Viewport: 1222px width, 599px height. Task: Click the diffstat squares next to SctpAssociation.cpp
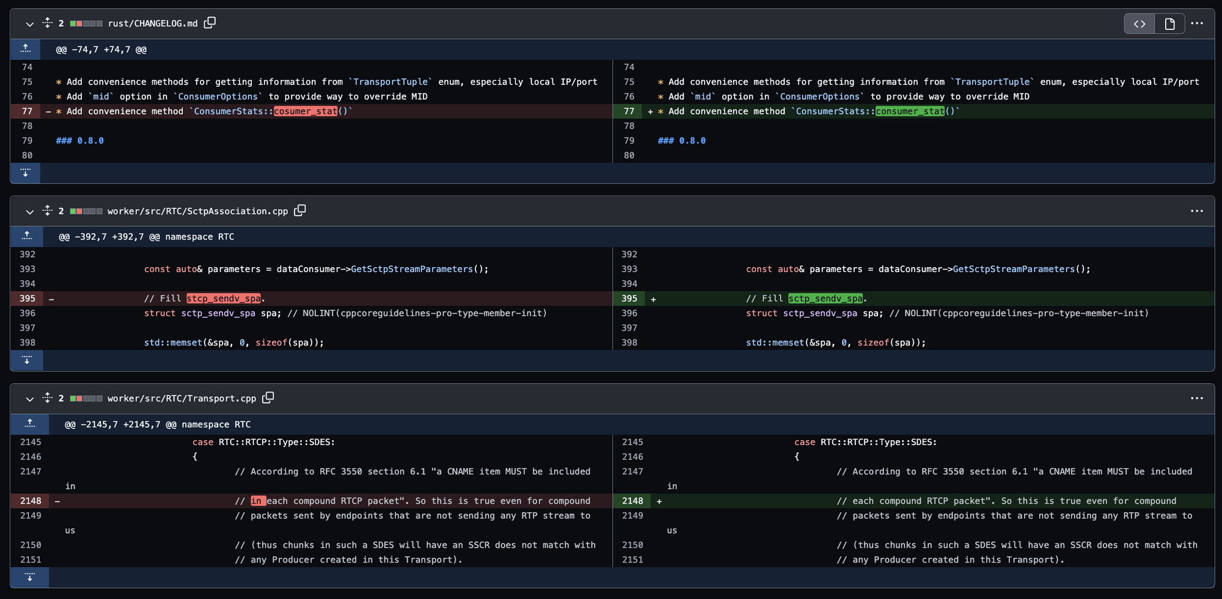click(86, 211)
